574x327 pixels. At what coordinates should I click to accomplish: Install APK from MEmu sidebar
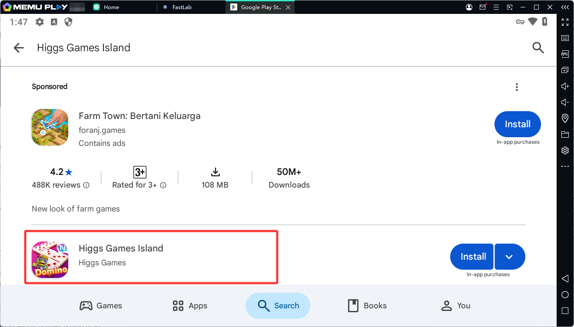tap(565, 54)
